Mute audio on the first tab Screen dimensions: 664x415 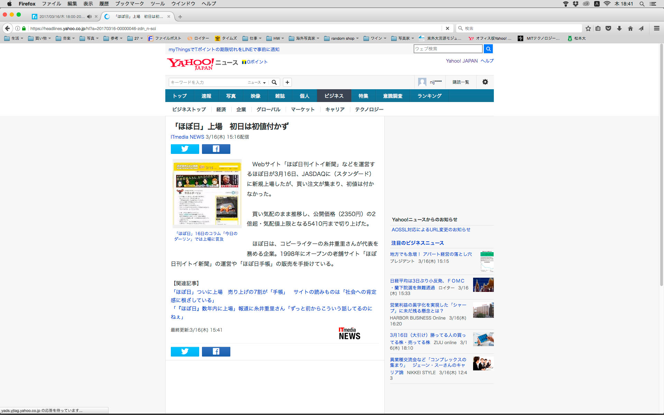(89, 17)
